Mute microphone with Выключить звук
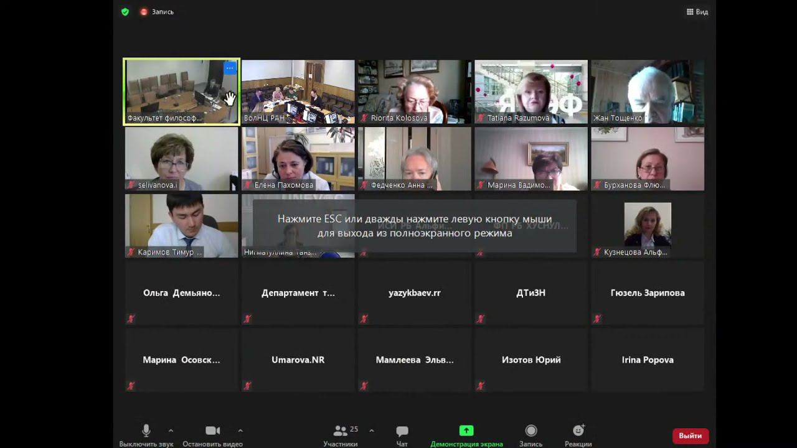 click(146, 436)
